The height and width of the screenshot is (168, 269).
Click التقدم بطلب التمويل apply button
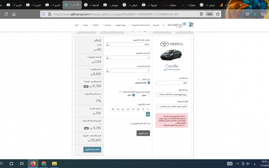(92, 150)
